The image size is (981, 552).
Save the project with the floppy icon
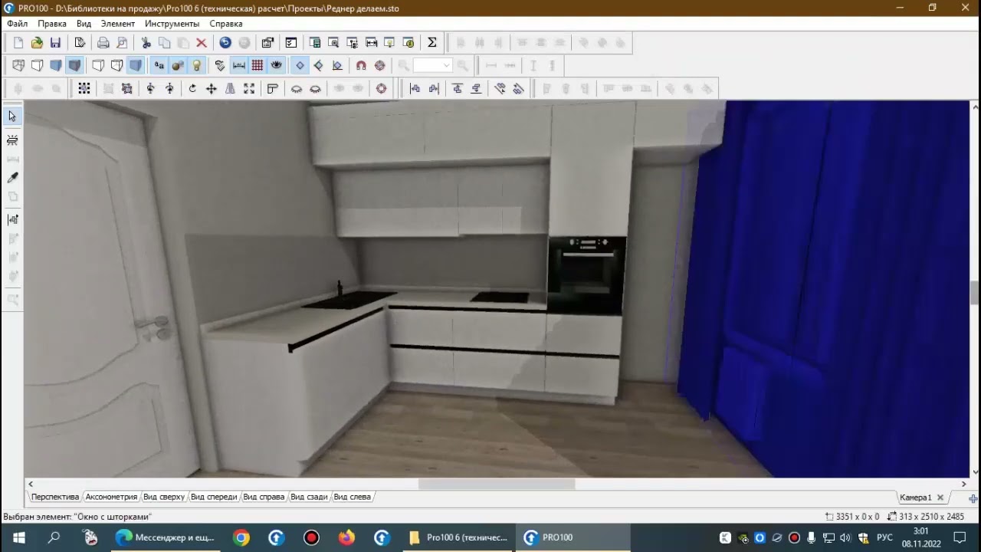(55, 43)
